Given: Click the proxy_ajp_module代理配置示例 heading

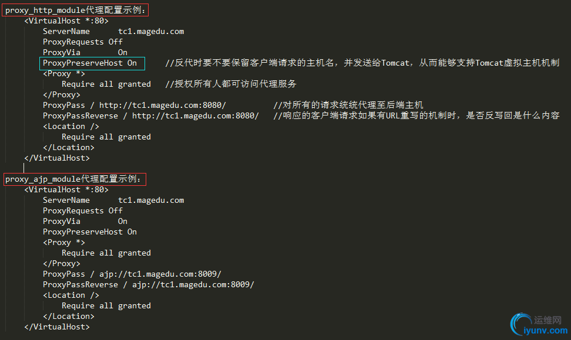Looking at the screenshot, I should pos(73,179).
